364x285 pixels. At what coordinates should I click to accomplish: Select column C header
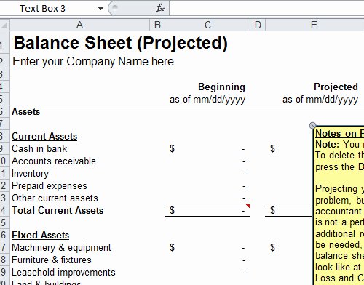tap(207, 25)
